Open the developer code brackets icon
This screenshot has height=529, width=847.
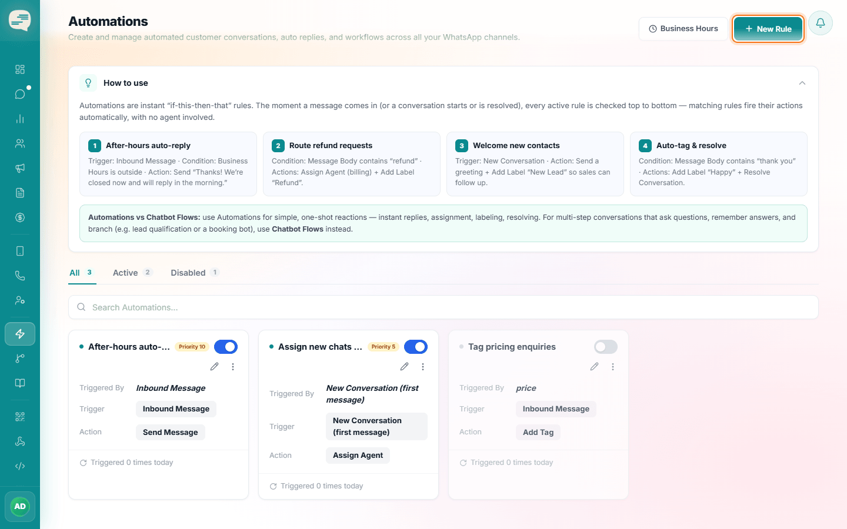[x=20, y=466]
